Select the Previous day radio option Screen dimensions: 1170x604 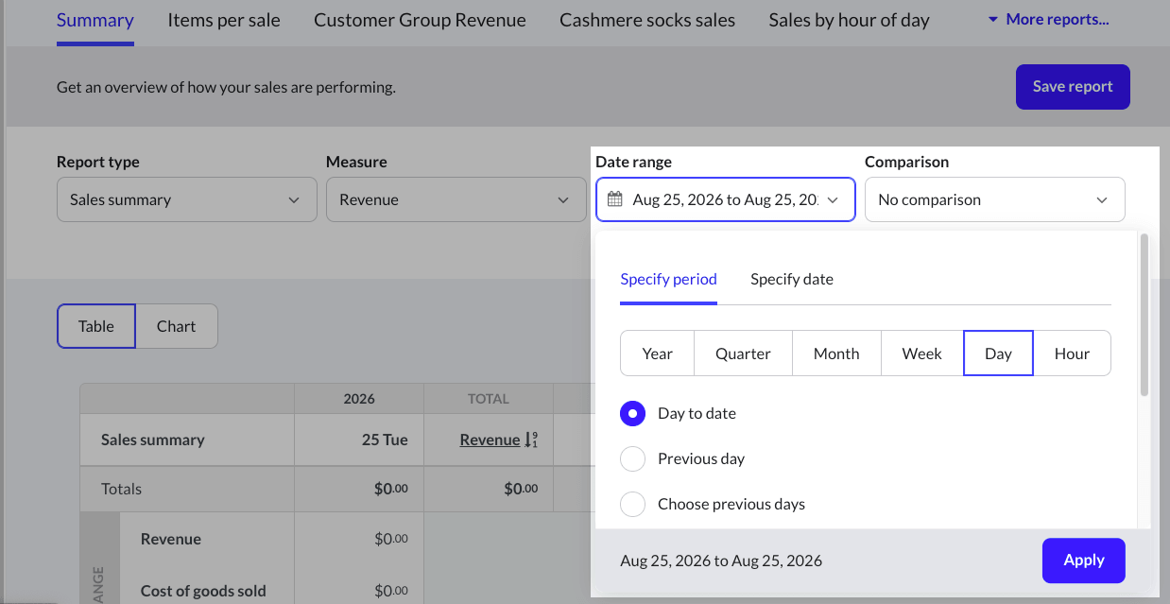[633, 458]
